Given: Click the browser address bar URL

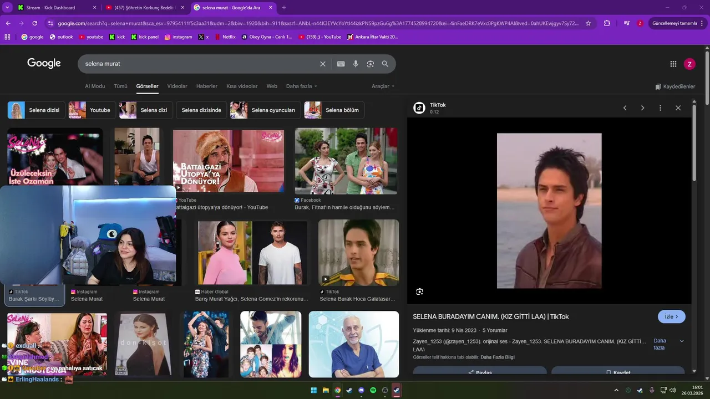Looking at the screenshot, I should (318, 23).
